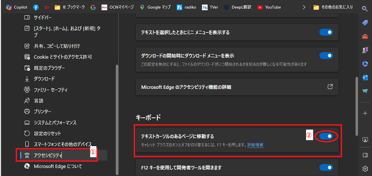Toggle the mini menu on text selection switch
The image size is (372, 176).
point(326,32)
